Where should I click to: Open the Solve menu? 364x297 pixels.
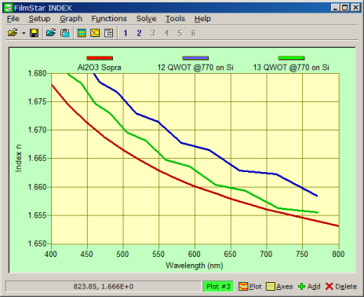coord(146,19)
